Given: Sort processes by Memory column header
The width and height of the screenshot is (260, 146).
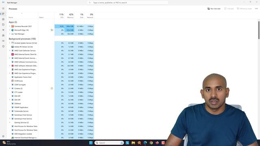Looking at the screenshot, I should [69, 16].
